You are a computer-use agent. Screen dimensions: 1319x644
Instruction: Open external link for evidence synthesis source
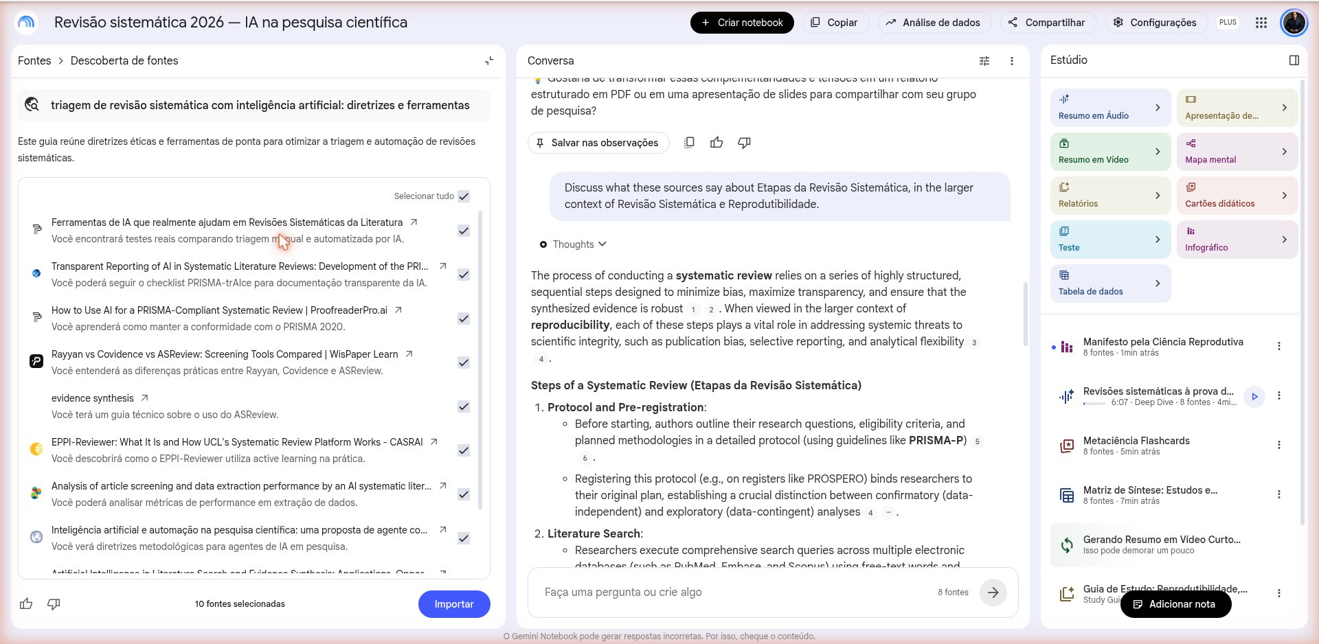tap(144, 398)
